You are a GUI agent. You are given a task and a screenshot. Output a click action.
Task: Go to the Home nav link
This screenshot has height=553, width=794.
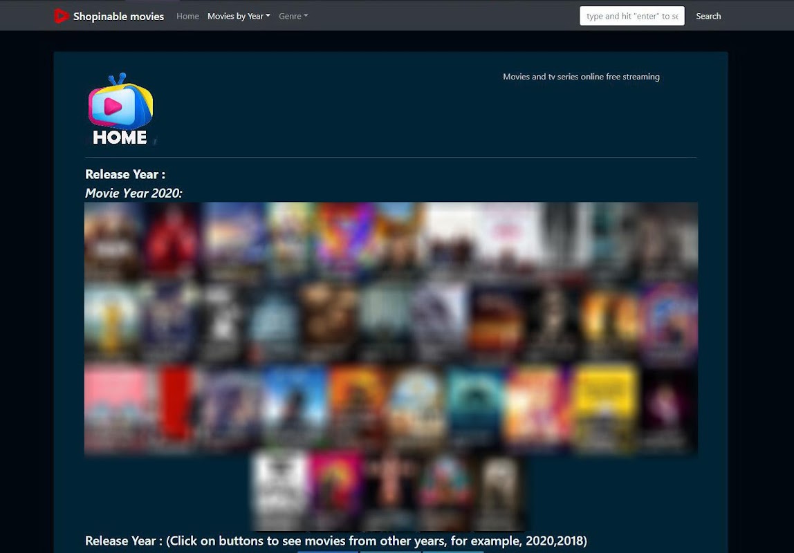click(187, 16)
